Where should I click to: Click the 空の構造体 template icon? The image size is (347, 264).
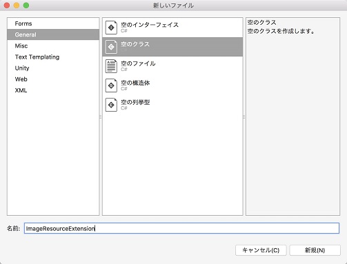point(111,85)
